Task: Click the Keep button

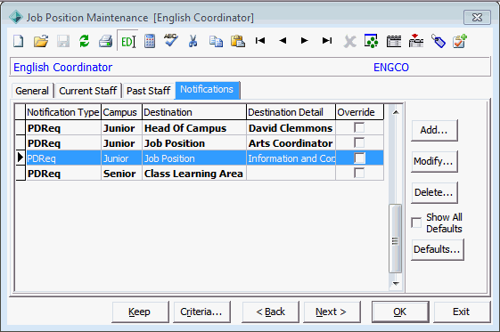Action: pos(140,312)
